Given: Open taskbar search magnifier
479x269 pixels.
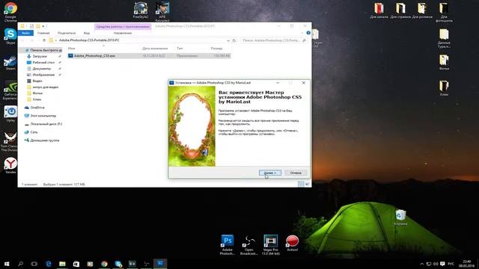Looking at the screenshot, I should point(20,264).
